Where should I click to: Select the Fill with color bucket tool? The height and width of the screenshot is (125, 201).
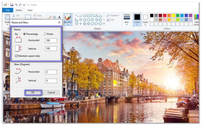pos(55,17)
